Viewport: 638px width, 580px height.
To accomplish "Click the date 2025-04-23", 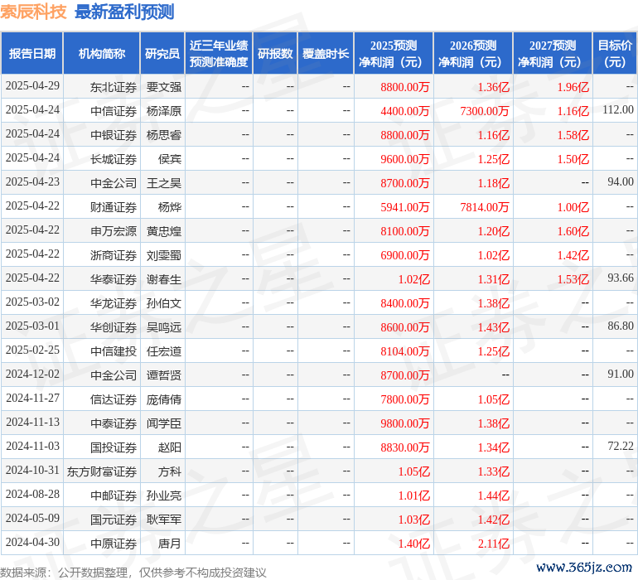I will [32, 182].
